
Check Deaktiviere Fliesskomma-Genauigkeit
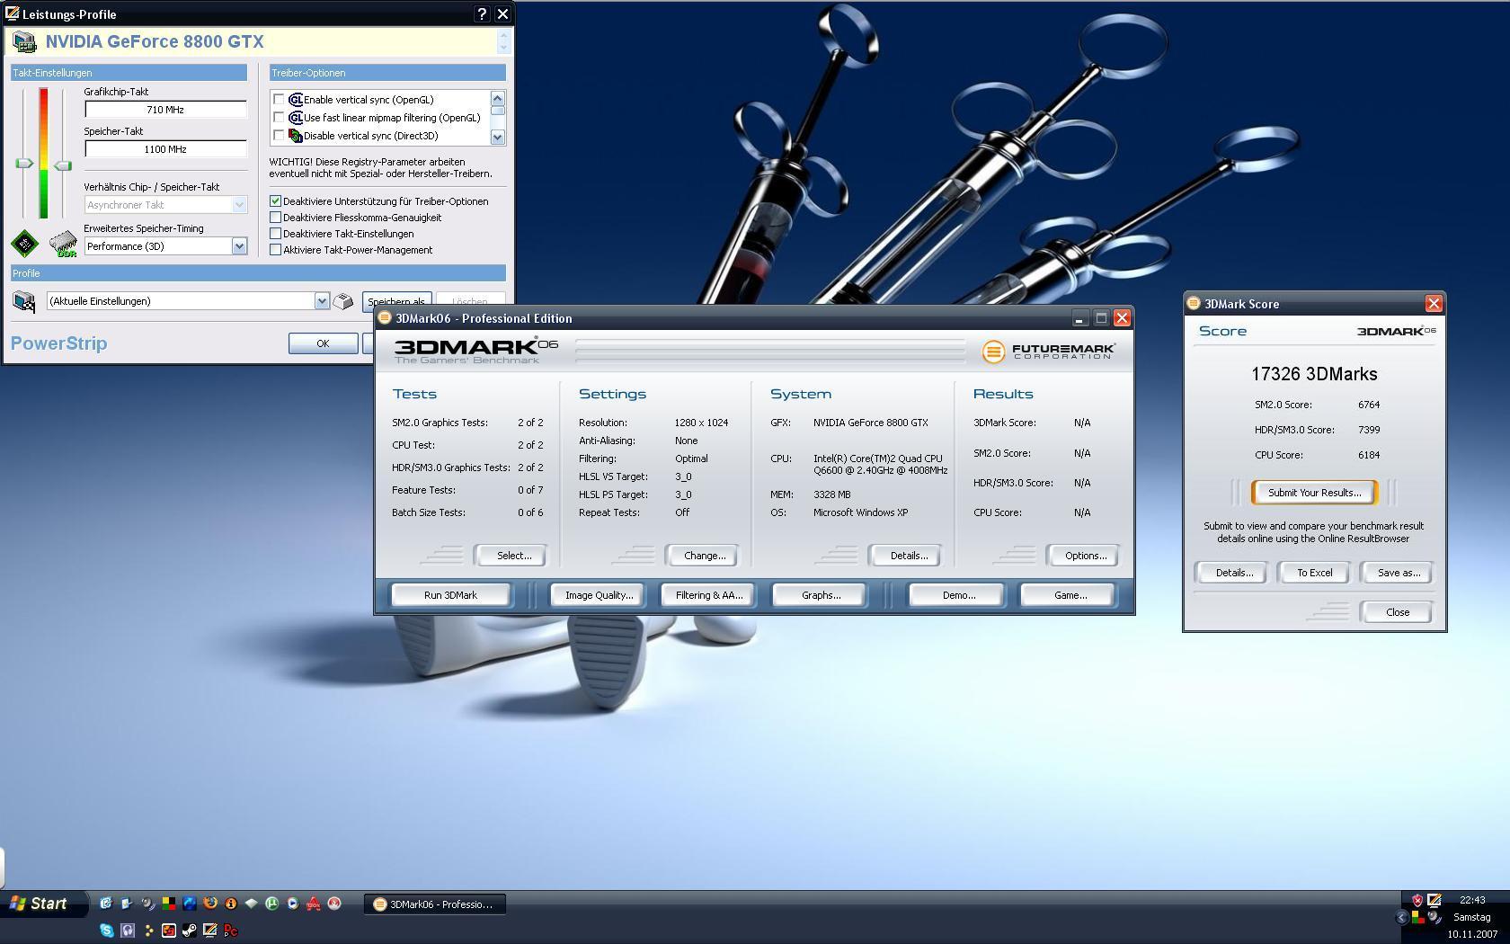coord(276,218)
